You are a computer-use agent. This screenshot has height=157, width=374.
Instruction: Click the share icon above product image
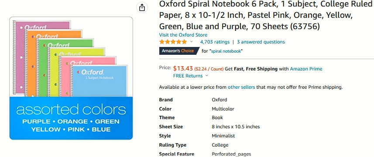[142, 8]
